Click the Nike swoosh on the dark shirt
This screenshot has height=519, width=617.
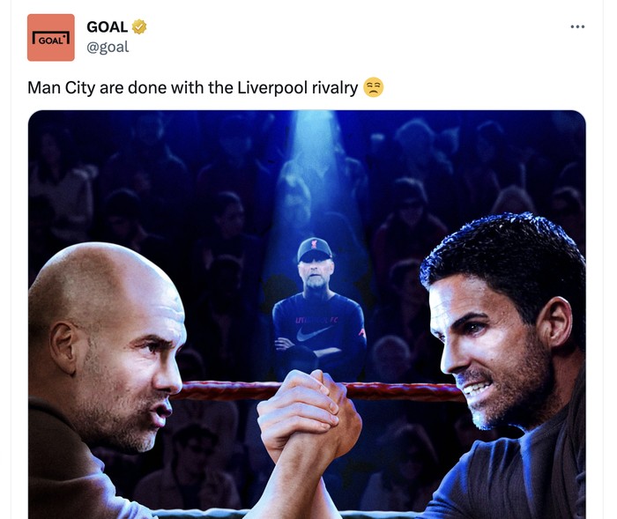(x=313, y=334)
